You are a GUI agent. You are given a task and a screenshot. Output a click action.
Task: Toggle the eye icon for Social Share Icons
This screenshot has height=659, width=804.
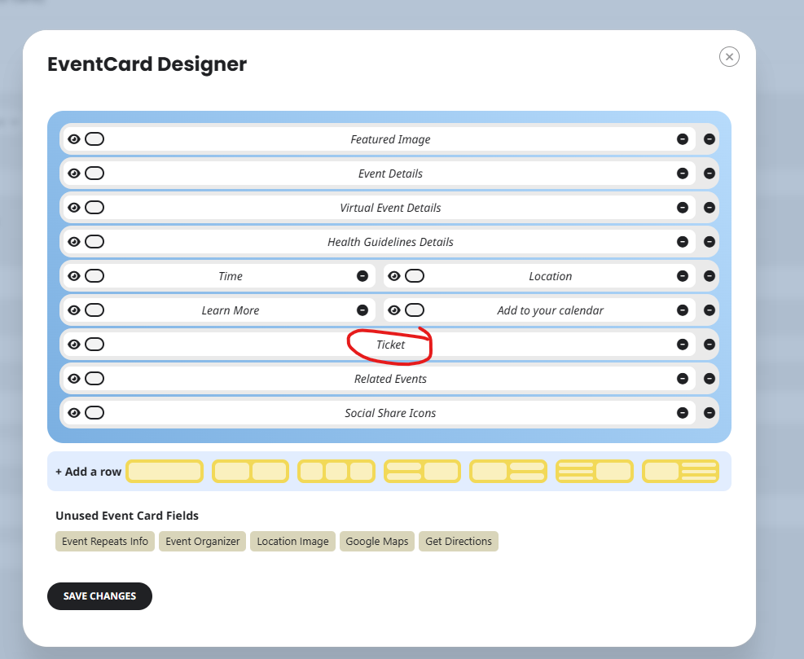(x=74, y=412)
